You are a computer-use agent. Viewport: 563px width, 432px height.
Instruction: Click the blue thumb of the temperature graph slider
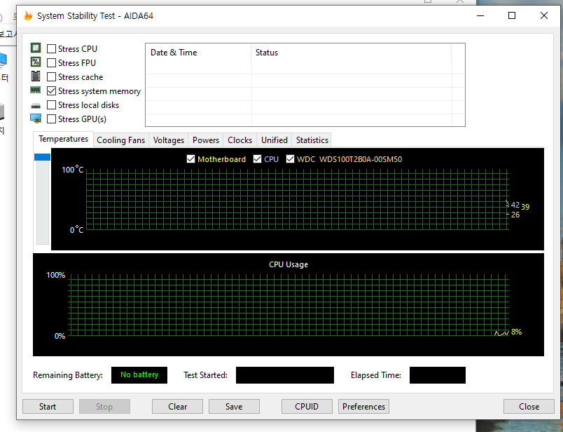42,157
